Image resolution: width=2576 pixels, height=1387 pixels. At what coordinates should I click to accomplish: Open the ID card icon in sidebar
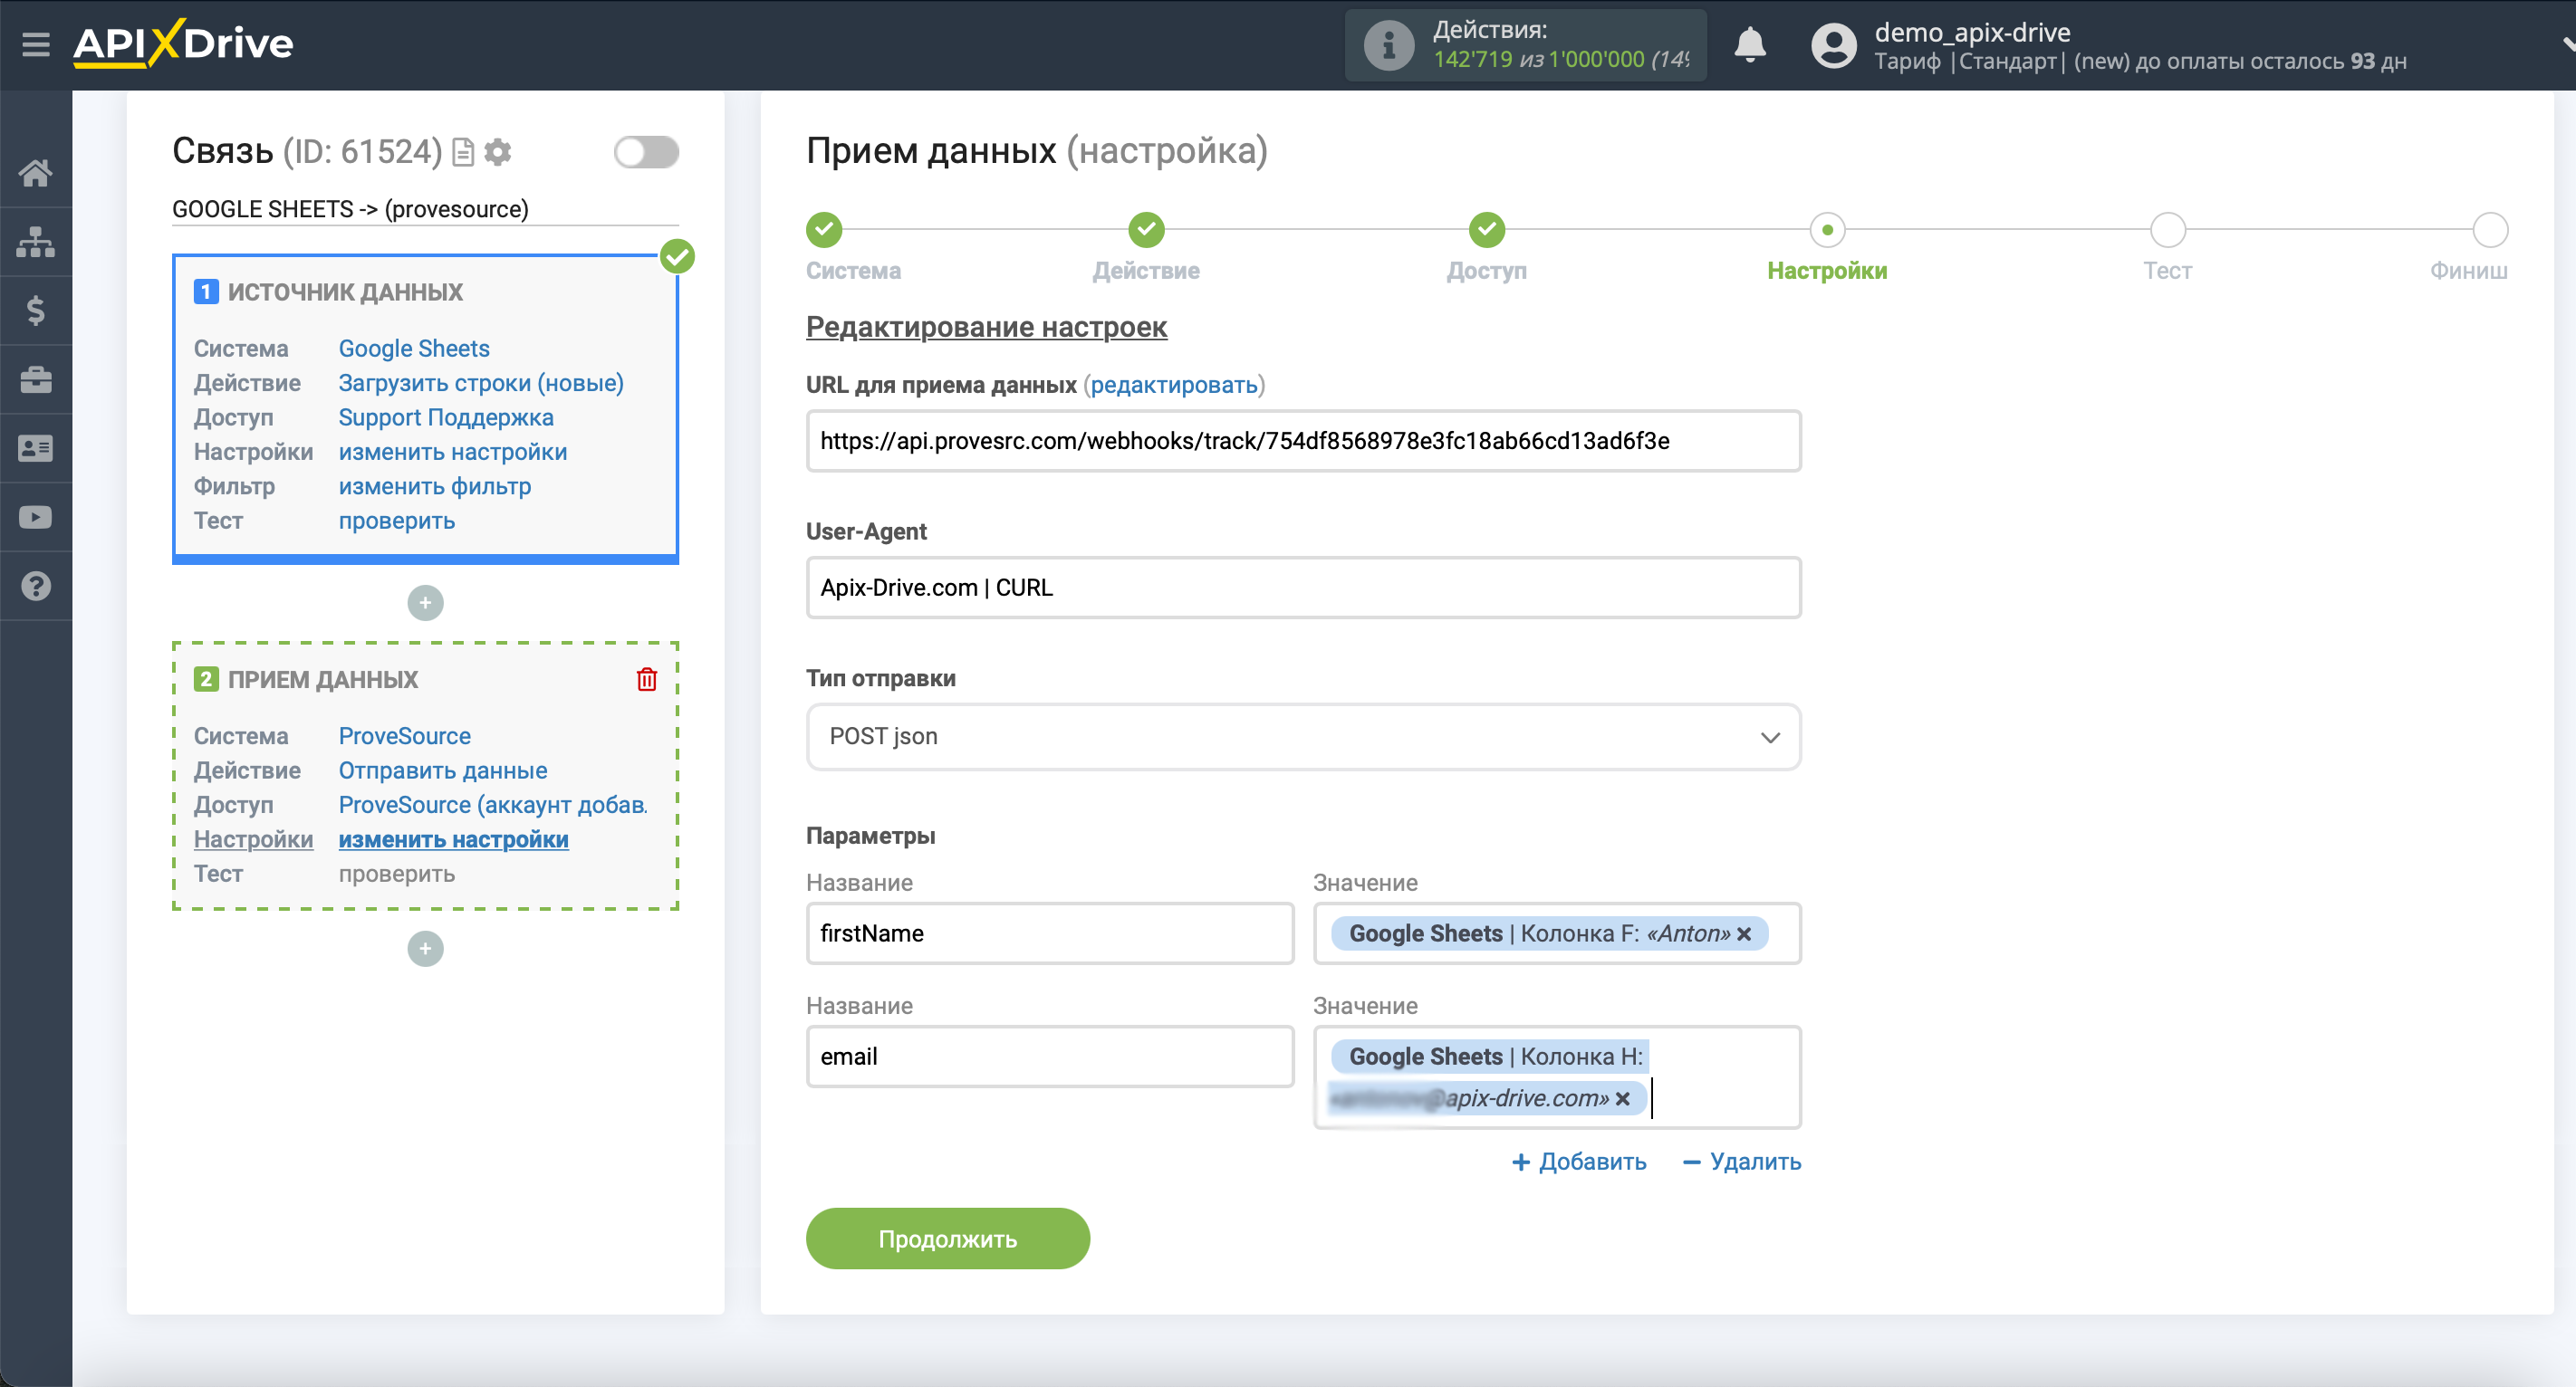36,449
